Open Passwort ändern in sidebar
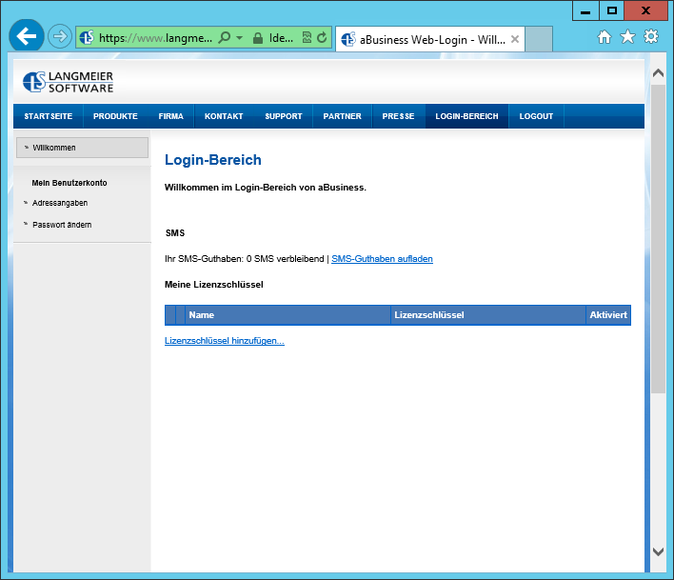This screenshot has width=674, height=580. point(62,225)
